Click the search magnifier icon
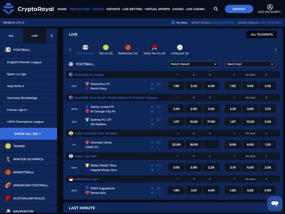Screen dimensions: 285x214 click(216, 9)
